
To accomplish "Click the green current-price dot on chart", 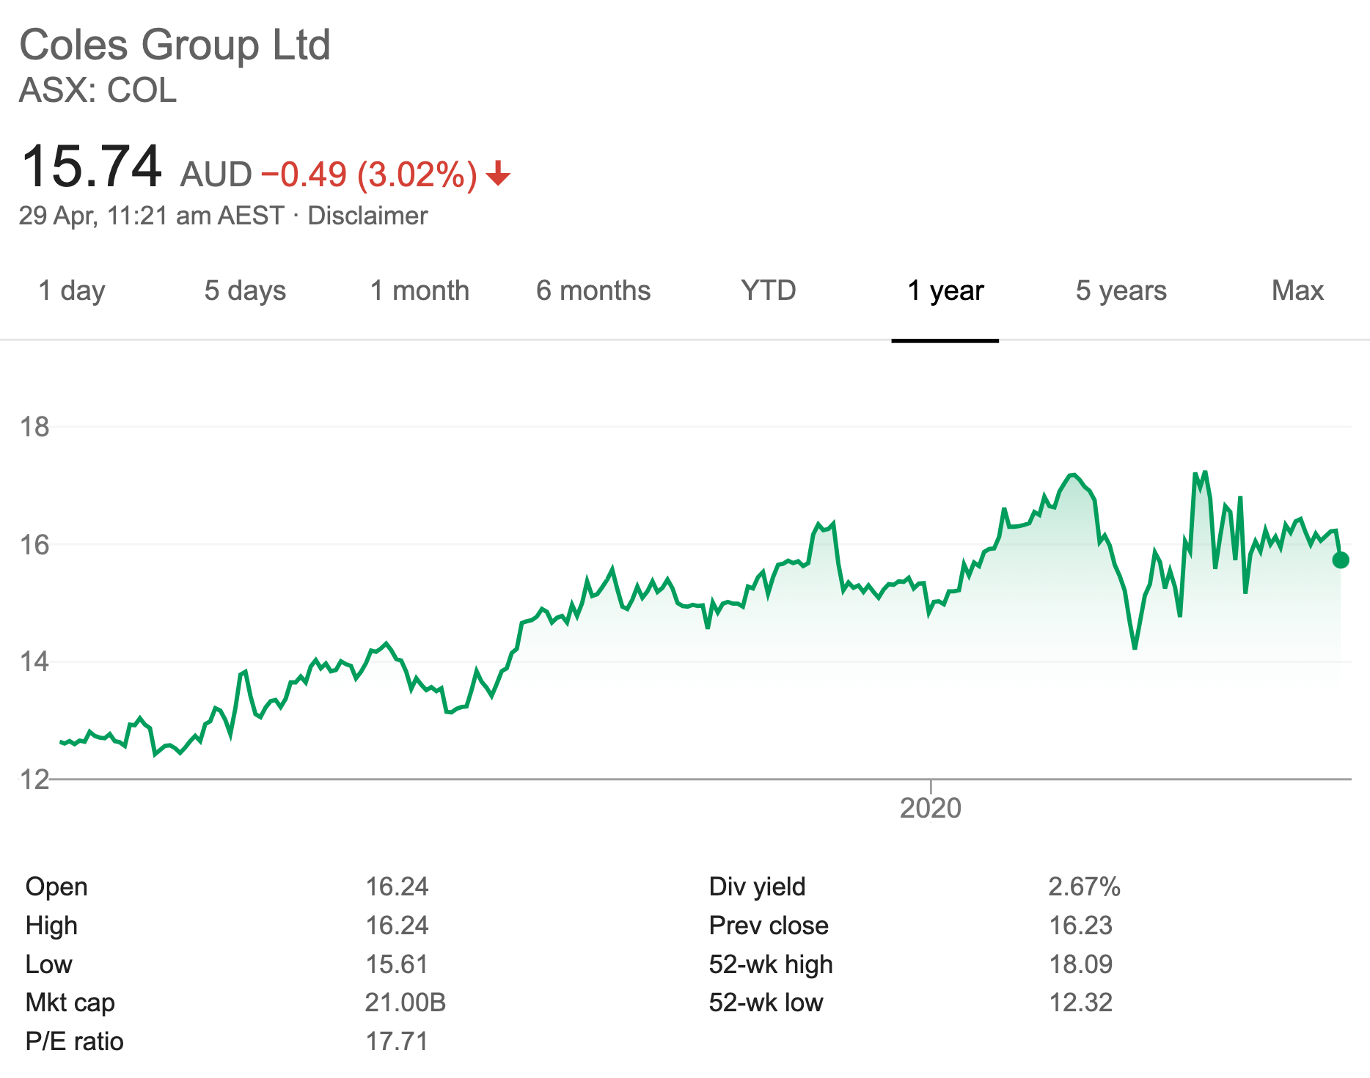I will (x=1340, y=560).
